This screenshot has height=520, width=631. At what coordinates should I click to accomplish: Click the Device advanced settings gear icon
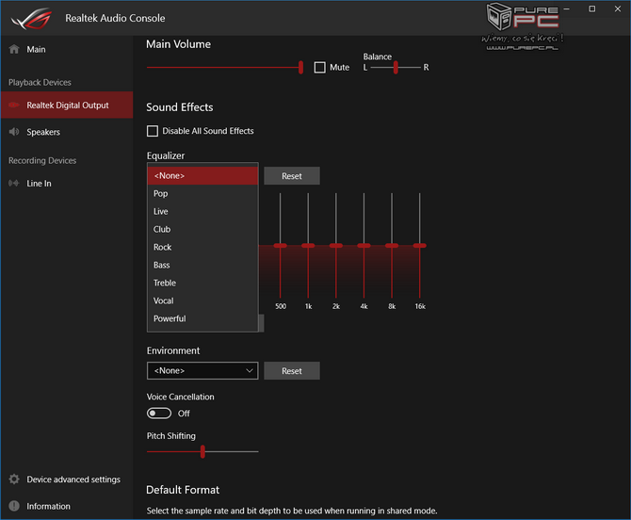tap(14, 479)
